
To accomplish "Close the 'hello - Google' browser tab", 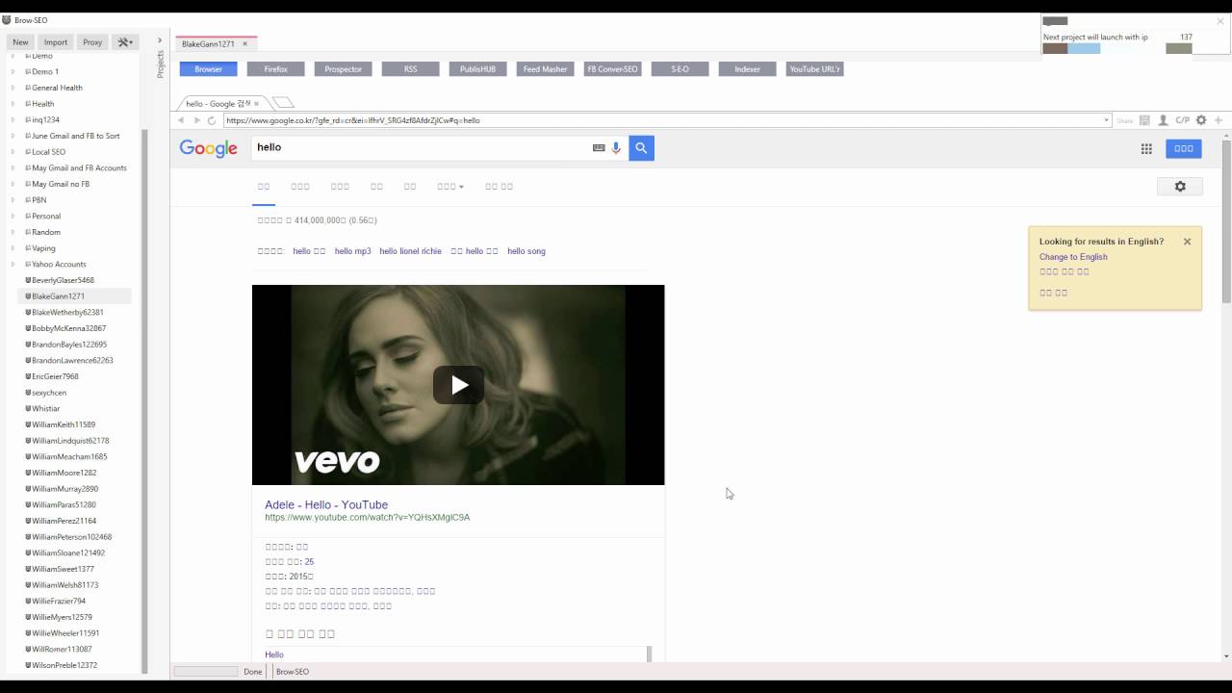I will 256,103.
